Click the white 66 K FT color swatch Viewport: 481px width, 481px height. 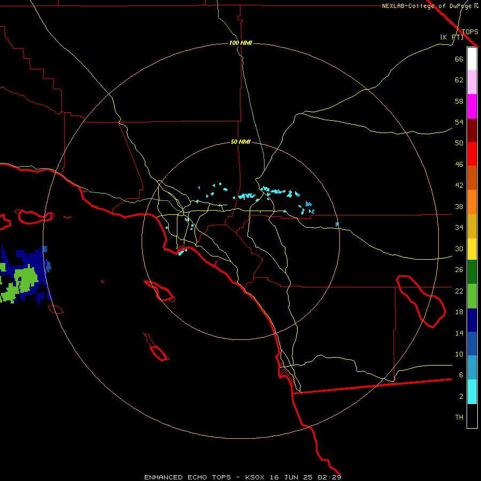pos(472,59)
